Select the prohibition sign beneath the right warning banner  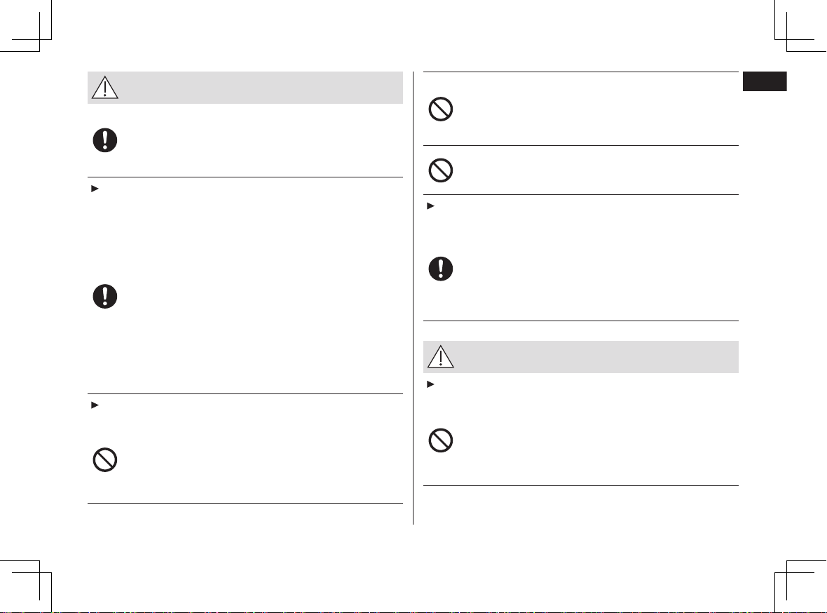pos(440,440)
